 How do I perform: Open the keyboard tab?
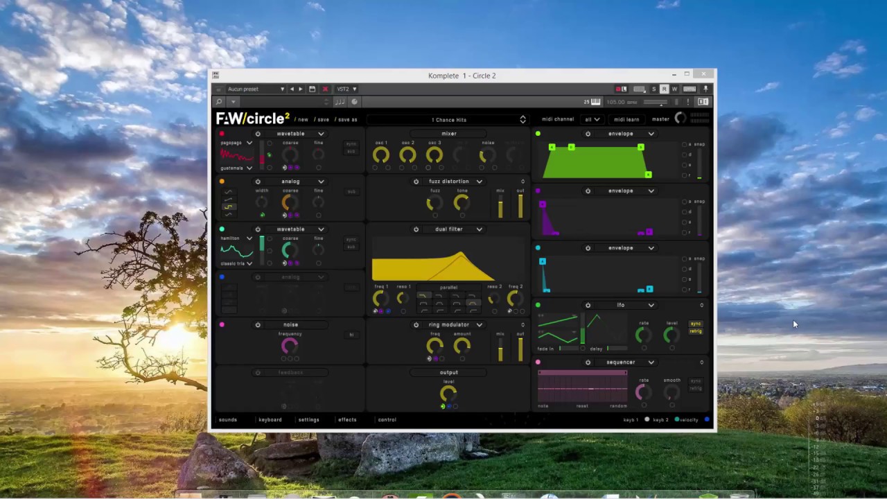pyautogui.click(x=270, y=419)
